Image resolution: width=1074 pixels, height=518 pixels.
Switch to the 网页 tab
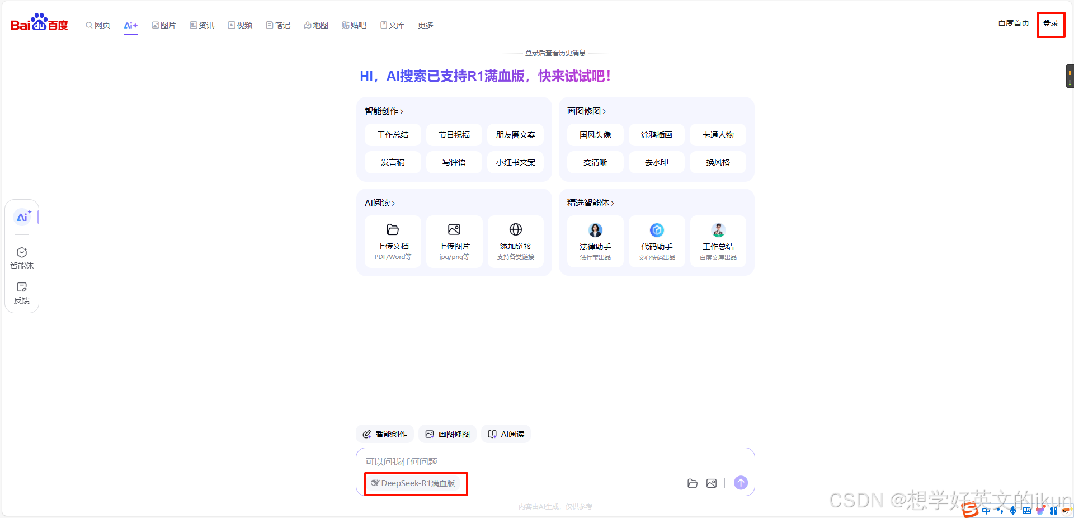(98, 25)
